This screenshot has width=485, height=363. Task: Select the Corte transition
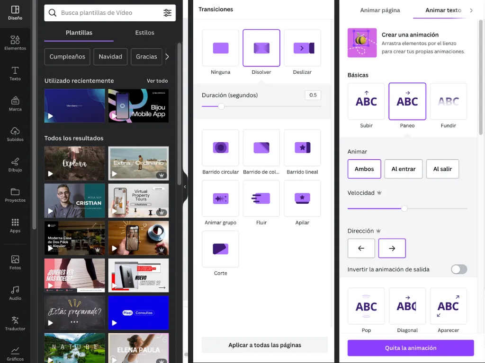point(221,249)
